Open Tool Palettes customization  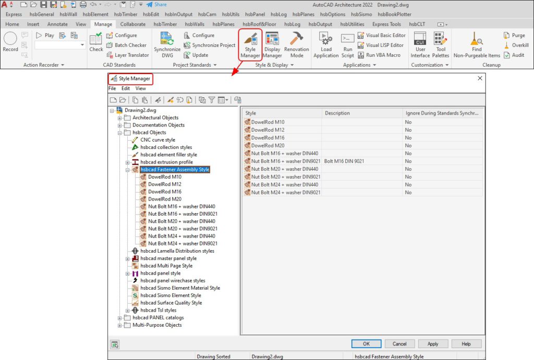point(441,45)
